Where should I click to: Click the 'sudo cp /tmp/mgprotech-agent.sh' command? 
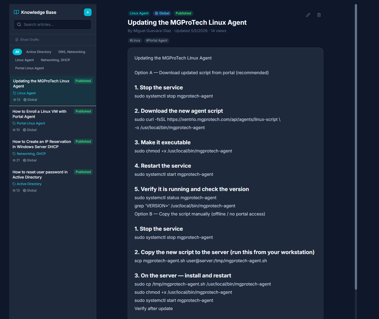point(203,284)
